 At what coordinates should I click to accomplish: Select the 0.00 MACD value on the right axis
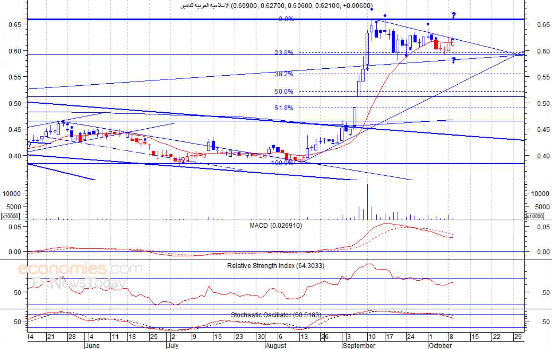(x=544, y=252)
